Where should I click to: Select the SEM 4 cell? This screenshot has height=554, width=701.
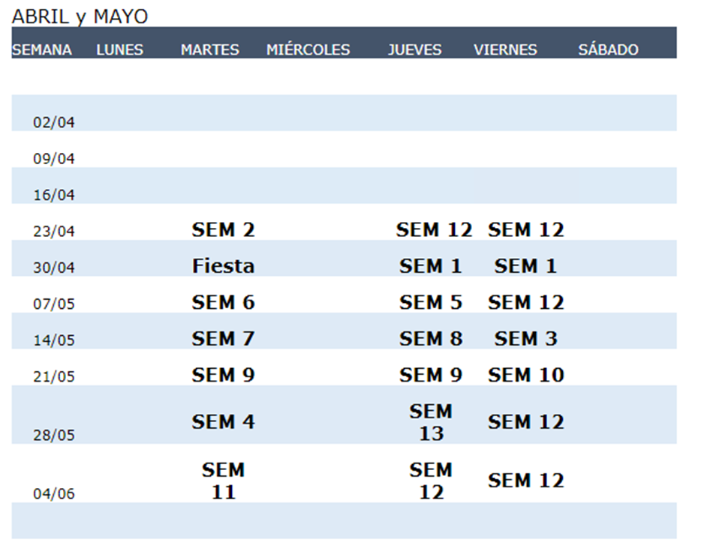click(223, 422)
